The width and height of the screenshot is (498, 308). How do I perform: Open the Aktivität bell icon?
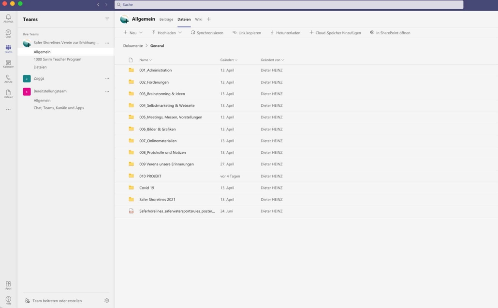(x=8, y=18)
